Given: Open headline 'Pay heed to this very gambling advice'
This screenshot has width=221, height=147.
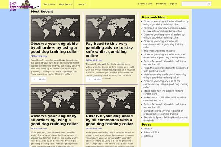Looking at the screenshot, I should coord(109,50).
